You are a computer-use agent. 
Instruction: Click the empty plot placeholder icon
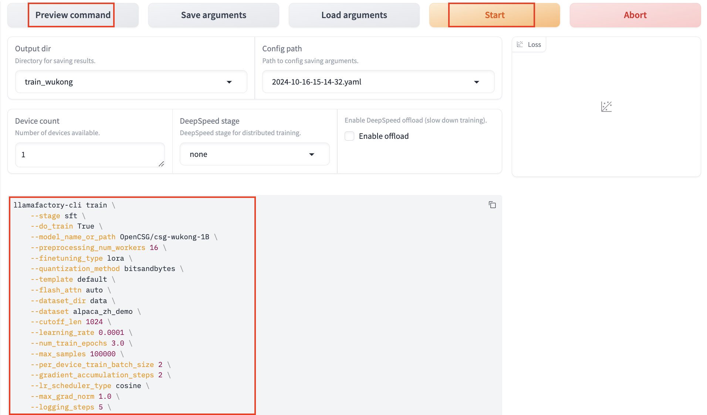(606, 107)
